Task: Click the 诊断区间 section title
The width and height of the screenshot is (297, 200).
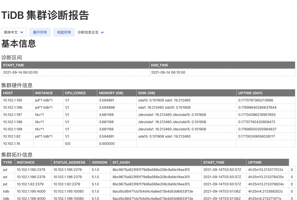Action: pos(12,57)
